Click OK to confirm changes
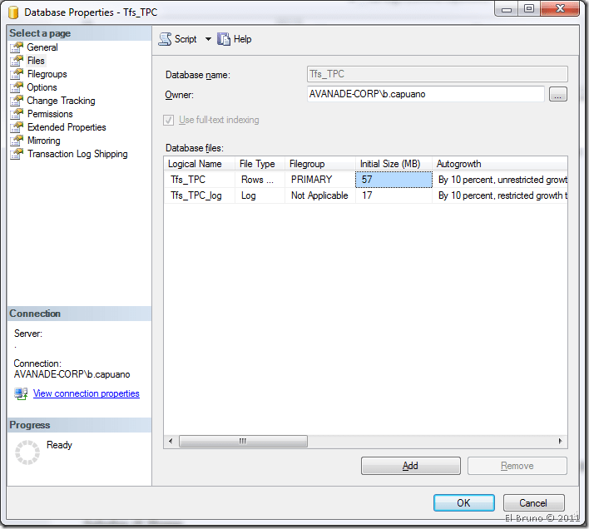The image size is (589, 529). 463,503
